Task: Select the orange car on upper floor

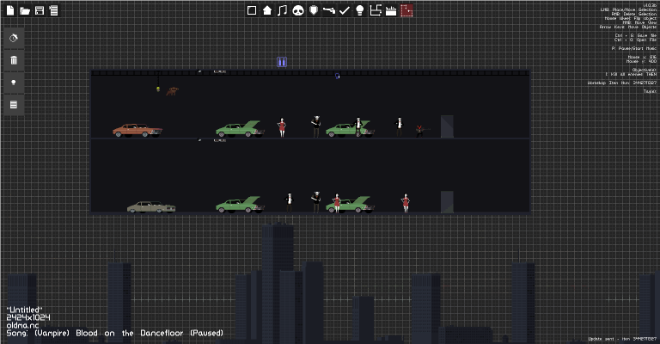Action: [x=137, y=130]
